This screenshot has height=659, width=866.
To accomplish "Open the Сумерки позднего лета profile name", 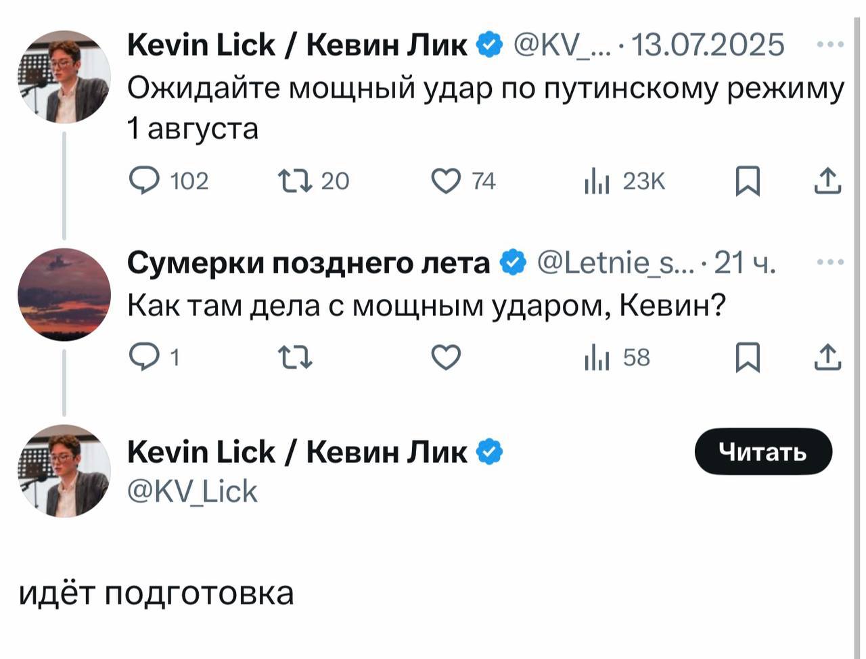I will [309, 263].
